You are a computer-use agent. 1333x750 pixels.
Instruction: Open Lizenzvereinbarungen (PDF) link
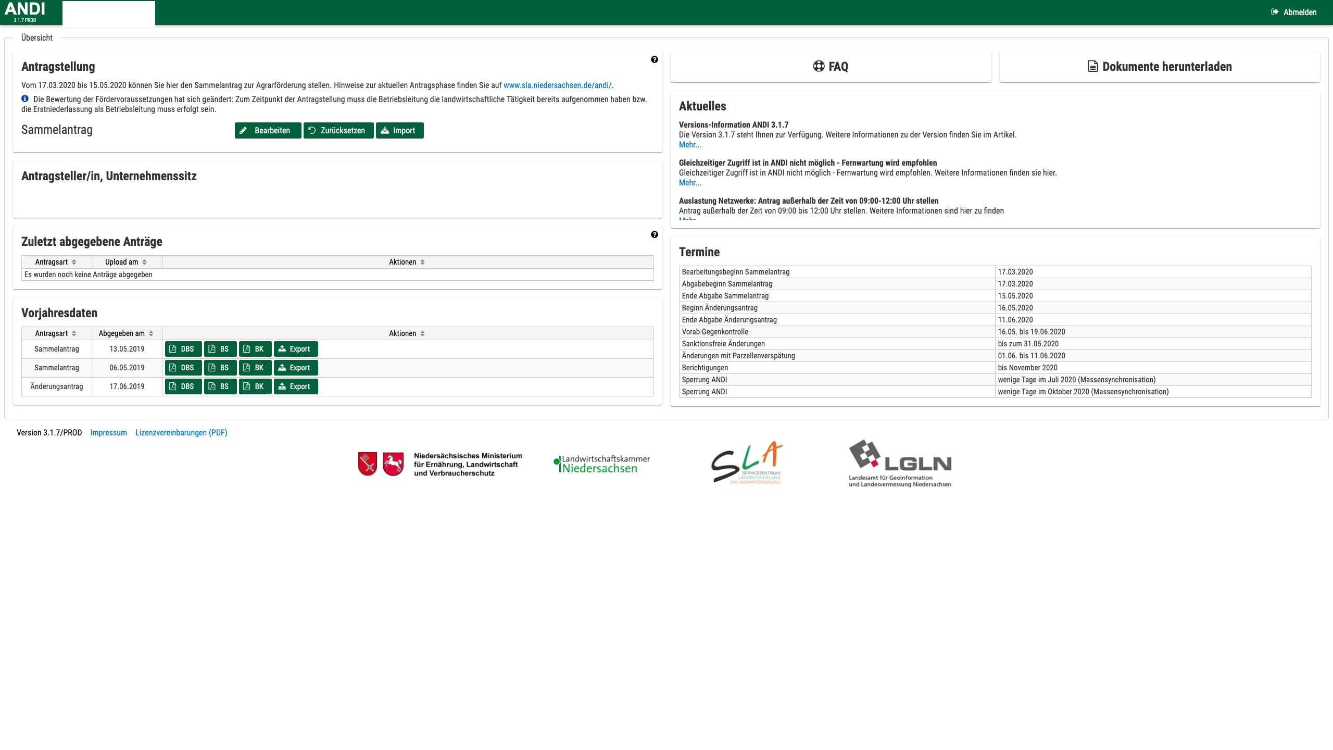[x=181, y=433]
